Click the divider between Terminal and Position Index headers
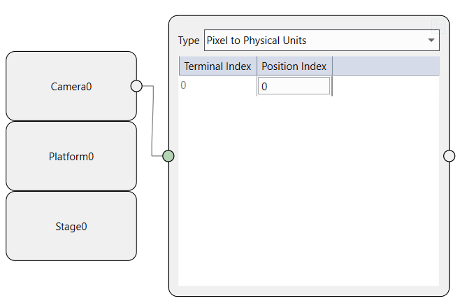This screenshot has width=460, height=303. click(x=257, y=66)
